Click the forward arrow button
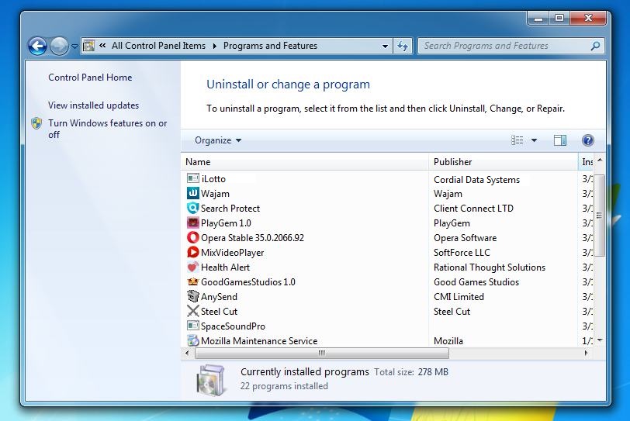The height and width of the screenshot is (421, 630). pos(59,47)
